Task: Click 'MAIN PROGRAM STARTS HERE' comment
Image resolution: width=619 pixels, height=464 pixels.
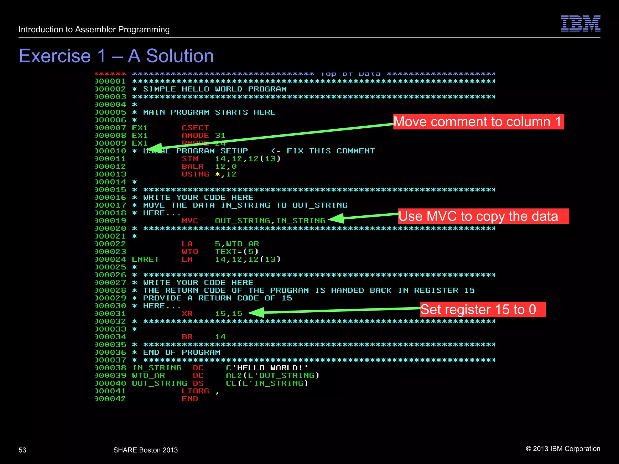Action: [209, 112]
